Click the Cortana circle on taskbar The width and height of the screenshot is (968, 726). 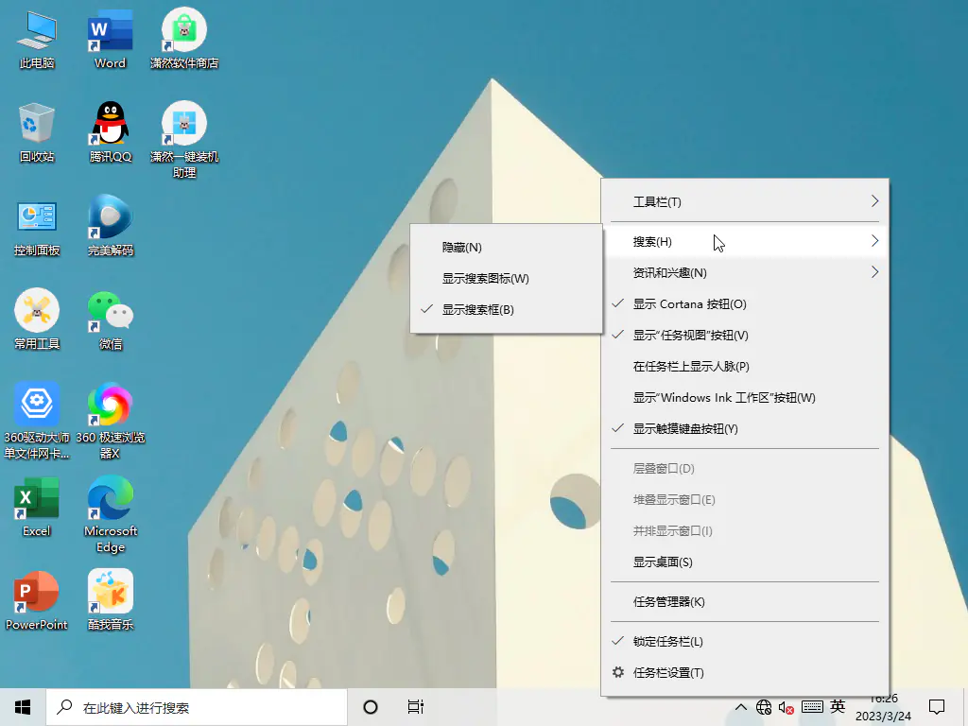point(371,707)
